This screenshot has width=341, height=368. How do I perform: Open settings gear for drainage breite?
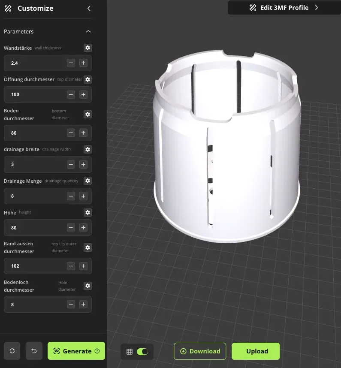click(88, 149)
